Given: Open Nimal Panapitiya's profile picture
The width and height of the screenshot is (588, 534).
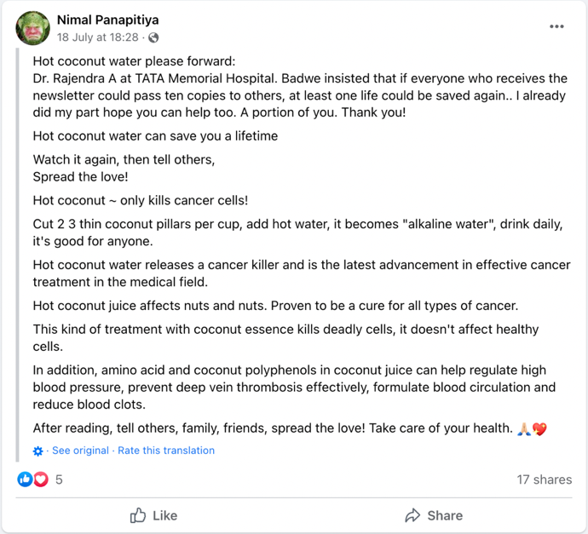Looking at the screenshot, I should [32, 28].
